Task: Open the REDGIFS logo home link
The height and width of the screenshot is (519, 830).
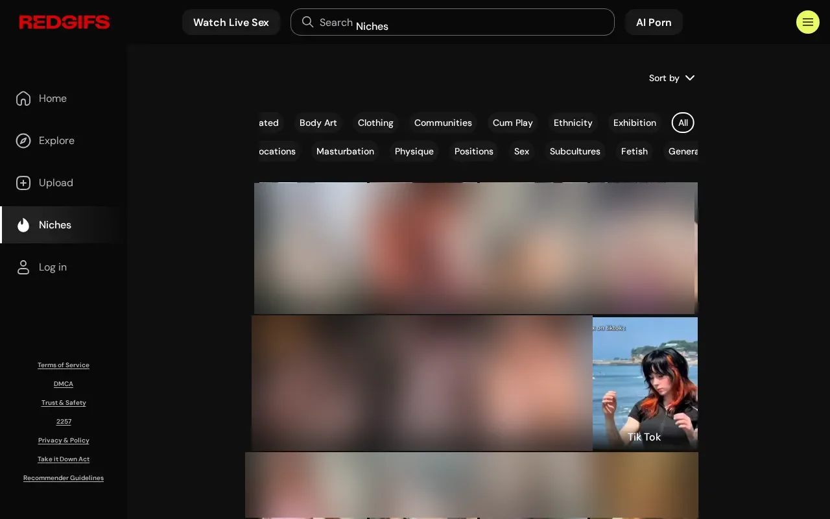Action: pyautogui.click(x=65, y=22)
